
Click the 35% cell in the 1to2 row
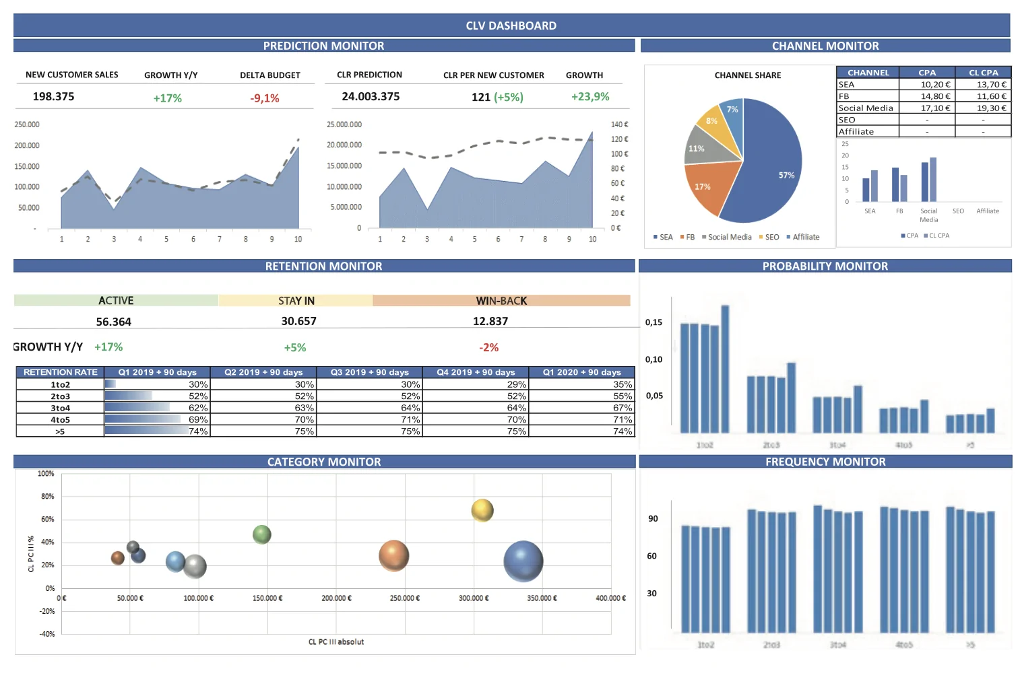pos(582,384)
